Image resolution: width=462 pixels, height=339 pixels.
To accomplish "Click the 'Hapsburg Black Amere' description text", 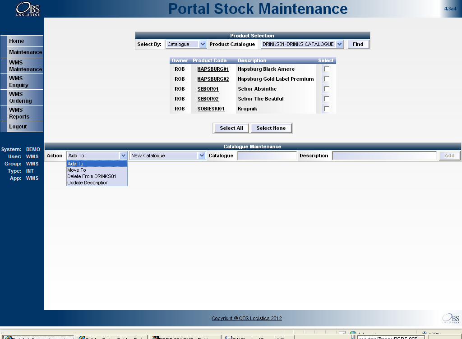I will tap(266, 69).
